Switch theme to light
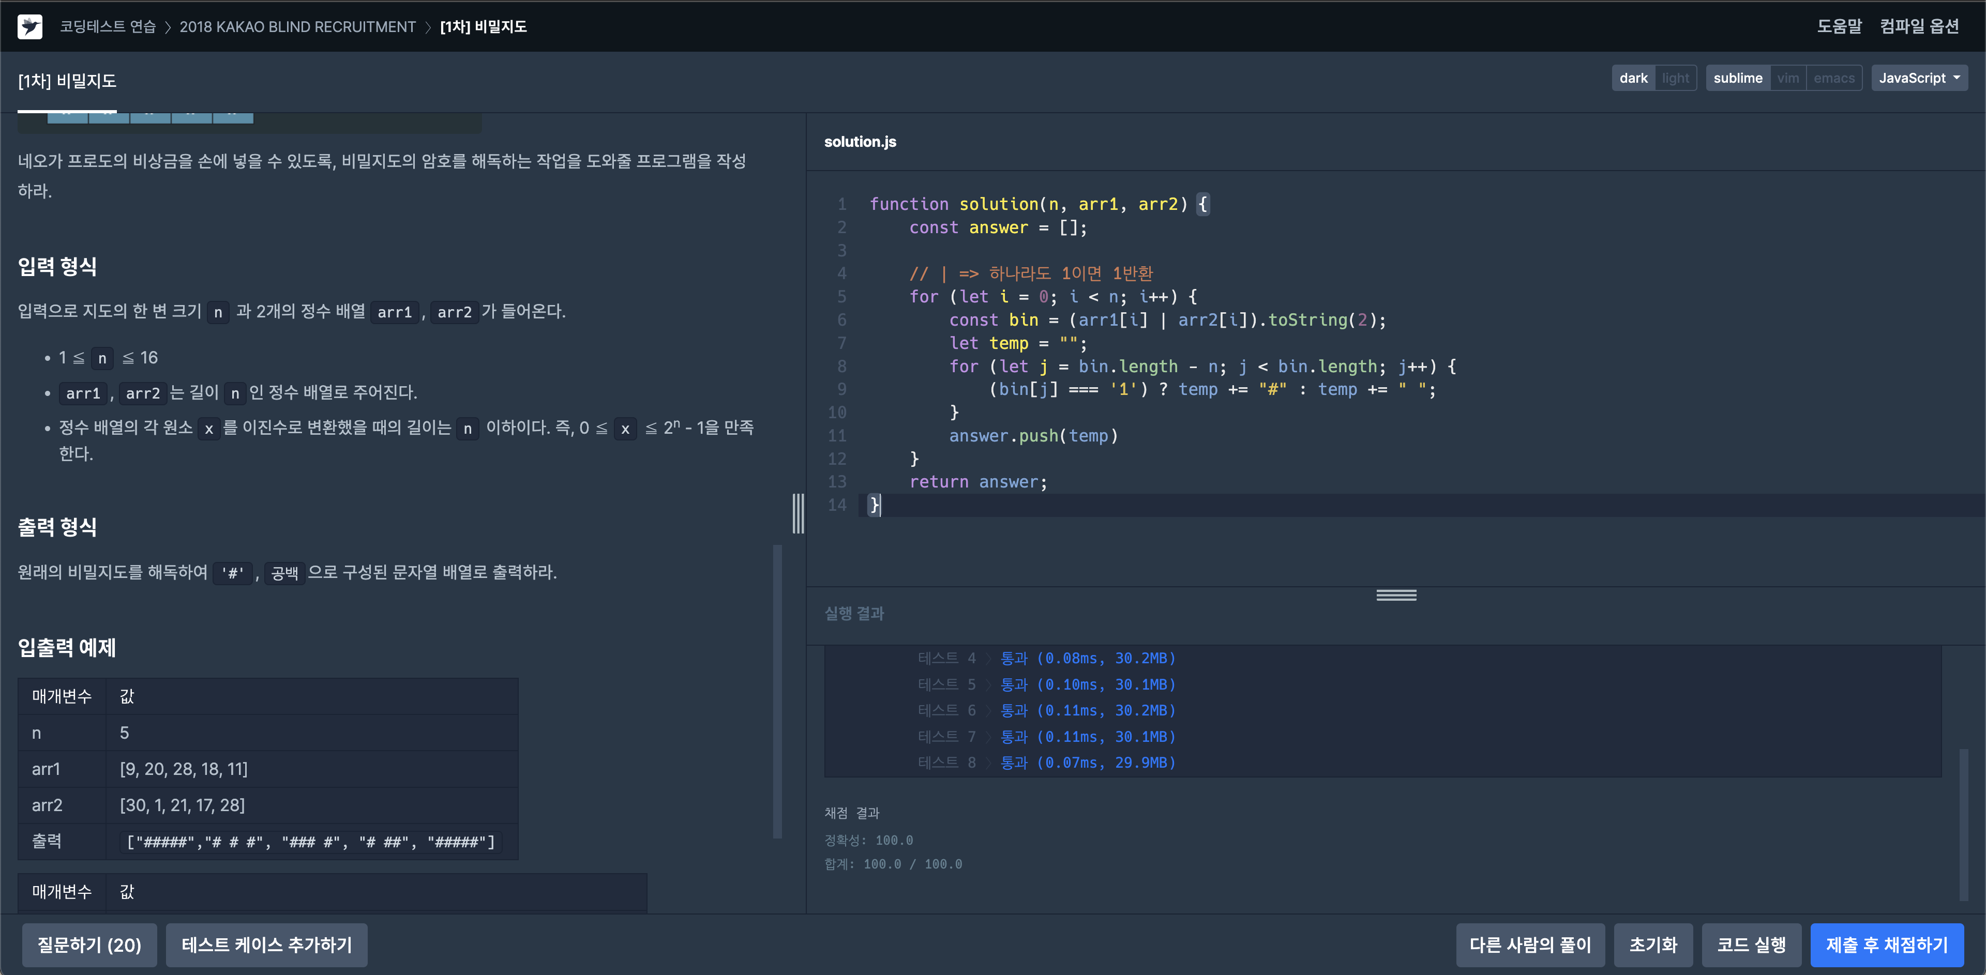Image resolution: width=1986 pixels, height=975 pixels. (1675, 78)
